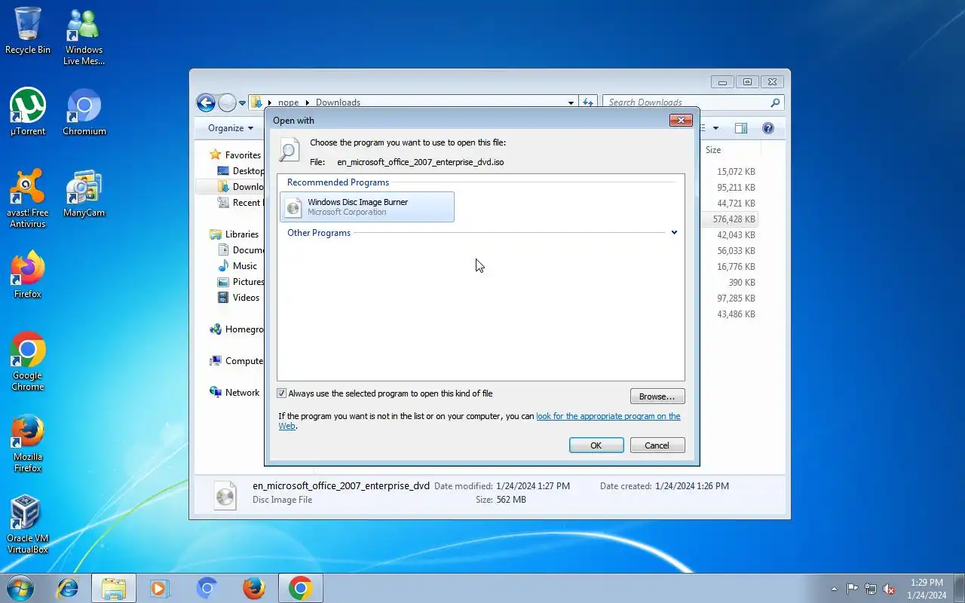This screenshot has width=965, height=603.
Task: Open address bar history dropdown in Explorer
Action: click(571, 103)
